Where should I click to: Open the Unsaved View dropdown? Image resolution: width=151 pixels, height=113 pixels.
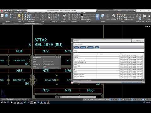point(88,17)
